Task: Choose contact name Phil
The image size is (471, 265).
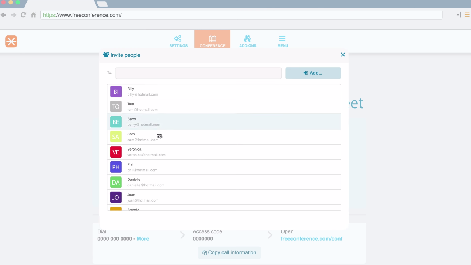Action: point(130,165)
